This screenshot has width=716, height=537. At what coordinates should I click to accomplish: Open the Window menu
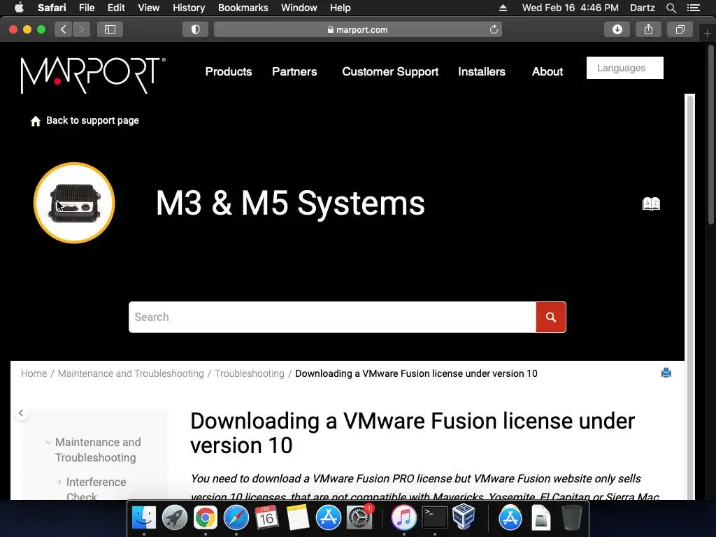pos(299,8)
